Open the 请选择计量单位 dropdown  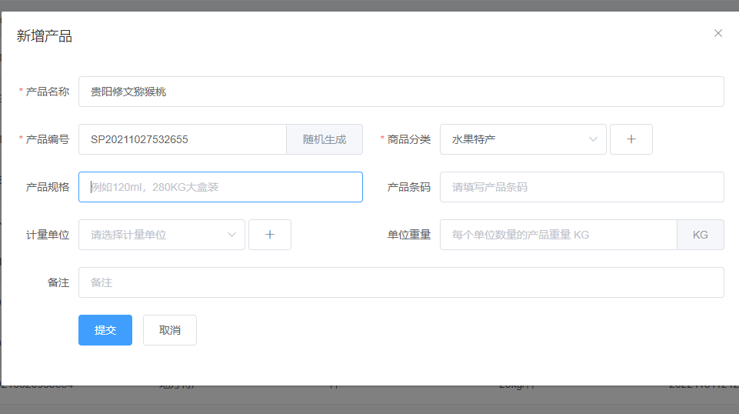[161, 235]
